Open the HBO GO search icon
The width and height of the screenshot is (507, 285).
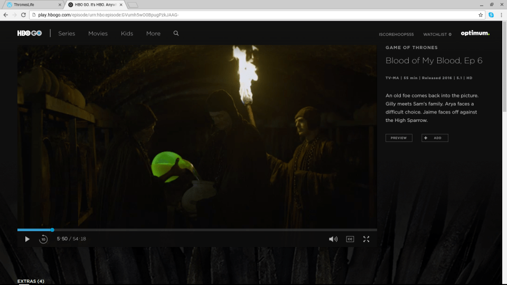click(176, 33)
